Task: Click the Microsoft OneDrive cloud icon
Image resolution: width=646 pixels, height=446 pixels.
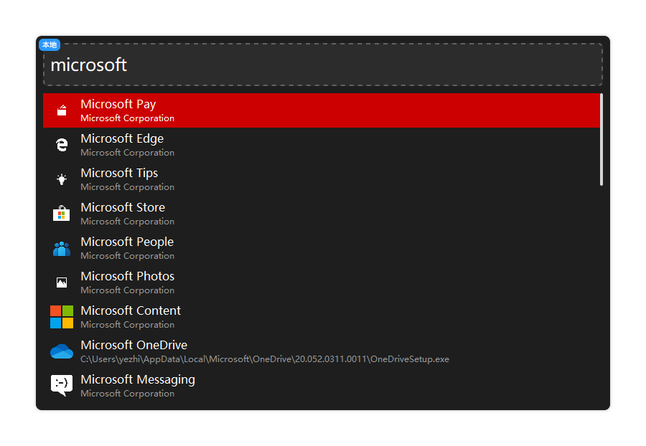Action: point(62,351)
